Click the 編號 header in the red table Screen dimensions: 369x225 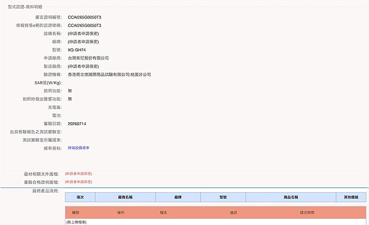click(x=76, y=212)
